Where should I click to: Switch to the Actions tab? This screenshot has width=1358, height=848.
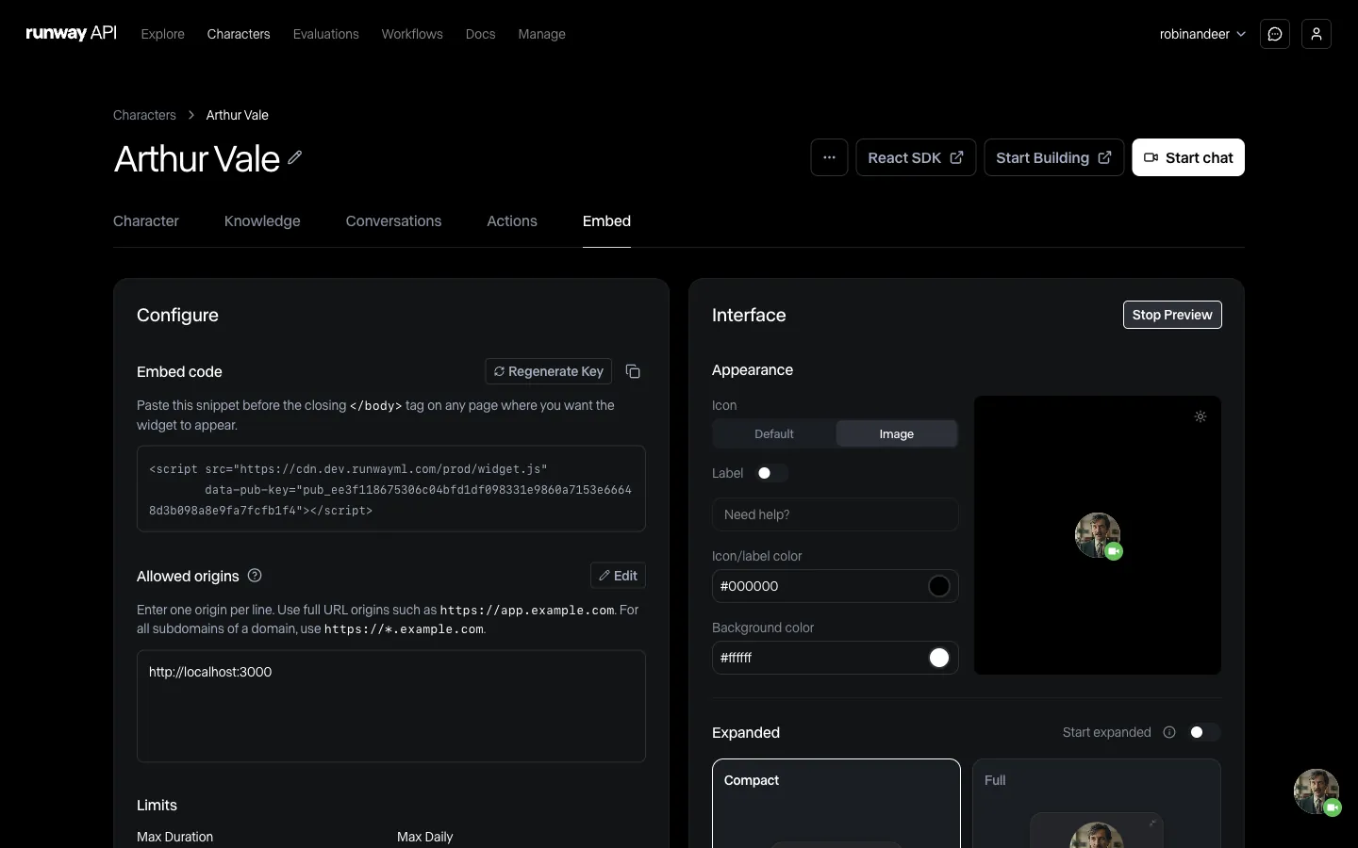pos(512,220)
